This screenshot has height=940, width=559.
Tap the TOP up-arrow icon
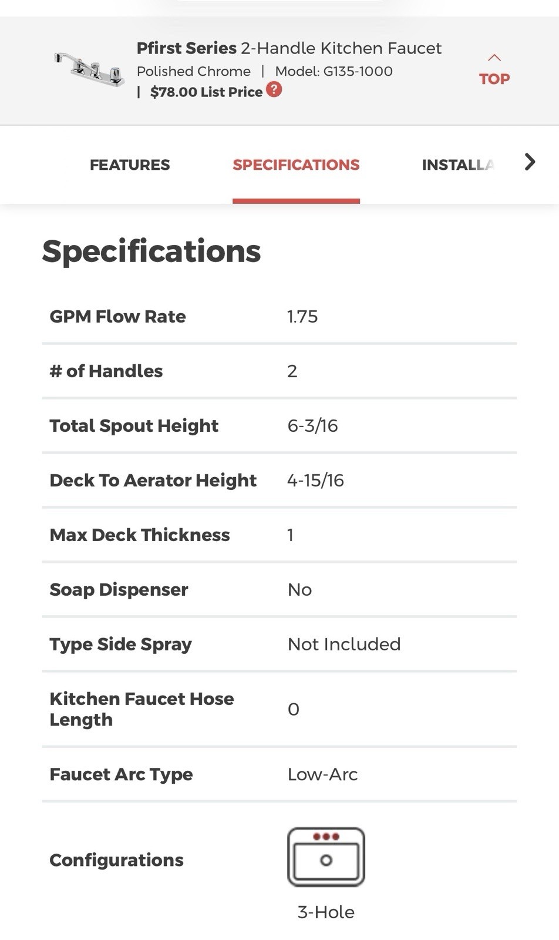(x=494, y=58)
